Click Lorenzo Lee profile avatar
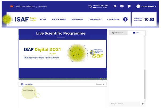The image size is (161, 108). pyautogui.click(x=138, y=6)
